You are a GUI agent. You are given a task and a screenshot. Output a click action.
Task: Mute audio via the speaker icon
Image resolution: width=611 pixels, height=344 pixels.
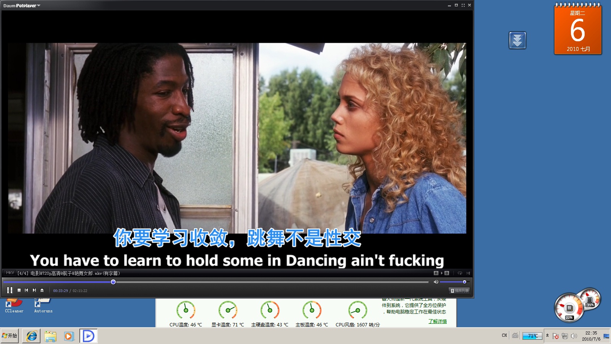coord(436,282)
